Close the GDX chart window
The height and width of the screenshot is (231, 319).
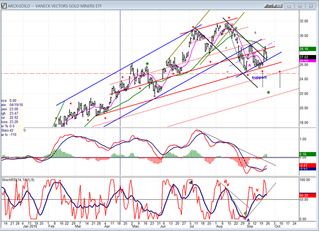tap(311, 6)
